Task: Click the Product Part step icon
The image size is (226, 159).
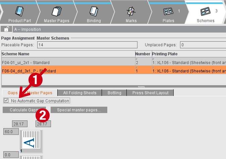Action: 19,11
